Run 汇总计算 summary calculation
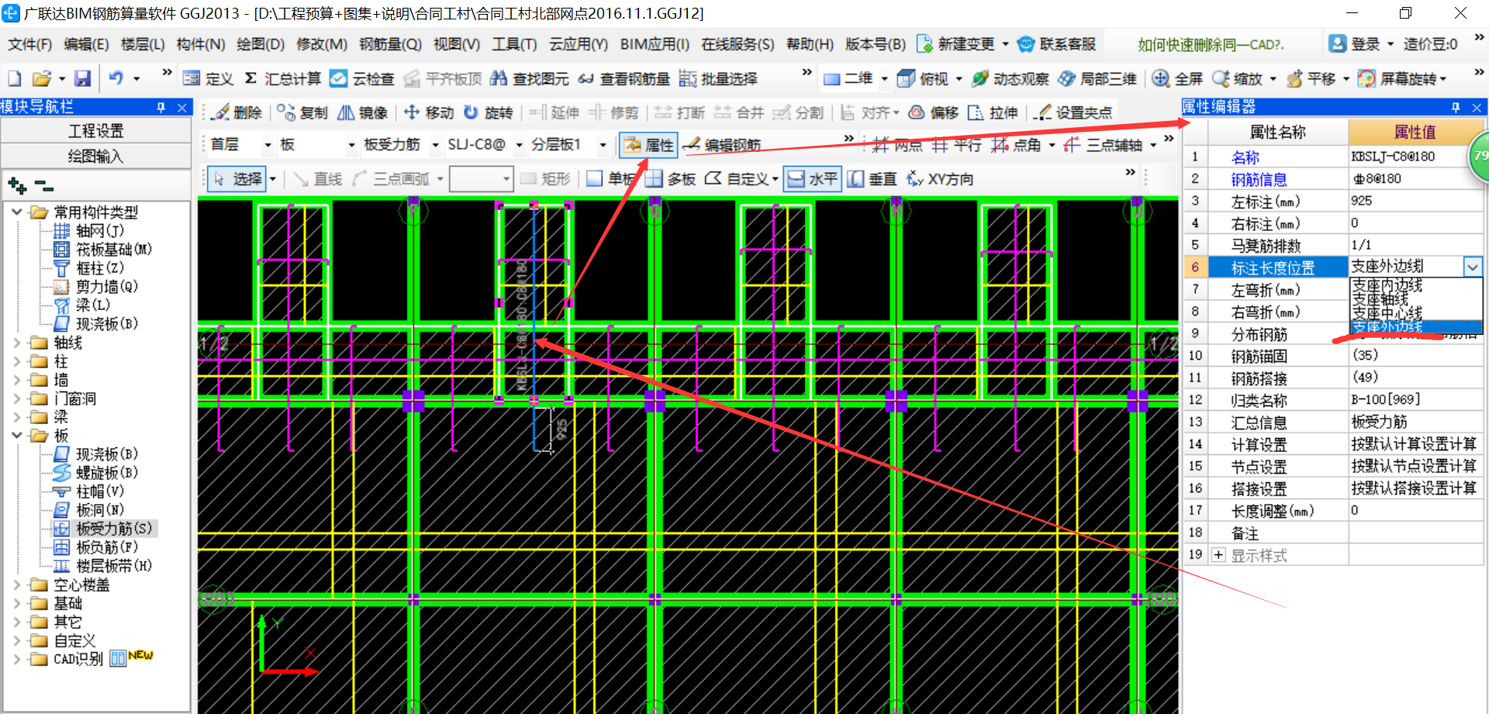The height and width of the screenshot is (714, 1489). [x=282, y=78]
